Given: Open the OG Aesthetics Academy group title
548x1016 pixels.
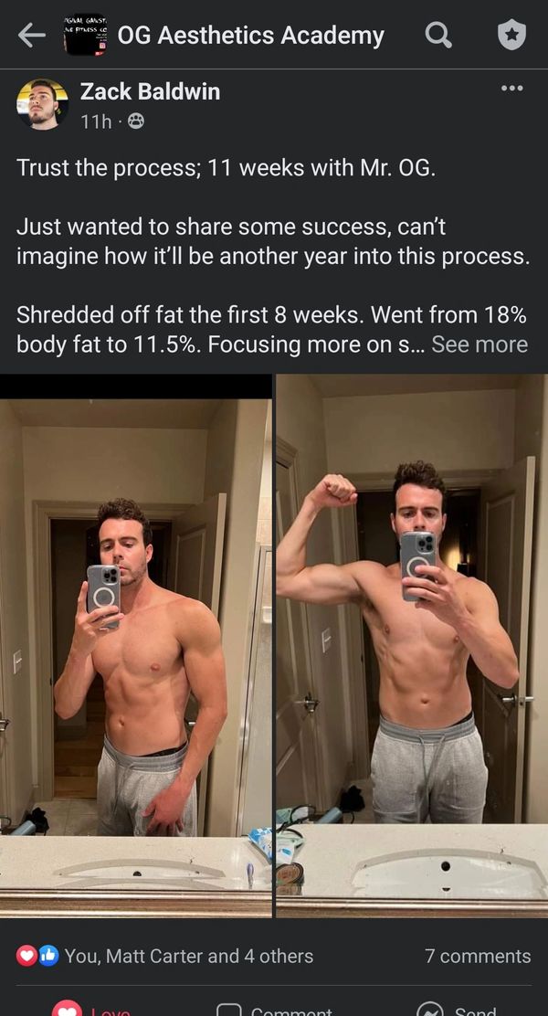Looking at the screenshot, I should (x=250, y=36).
